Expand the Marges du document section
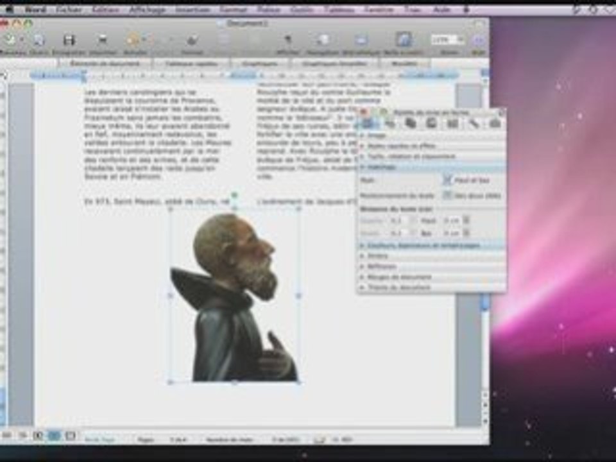Screen dimensions: 616x462 point(431,277)
